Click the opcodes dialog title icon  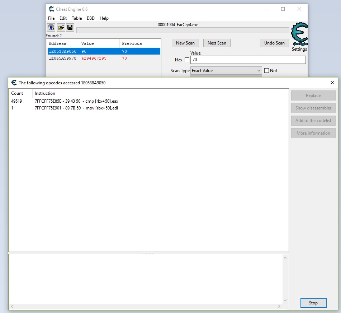14,83
